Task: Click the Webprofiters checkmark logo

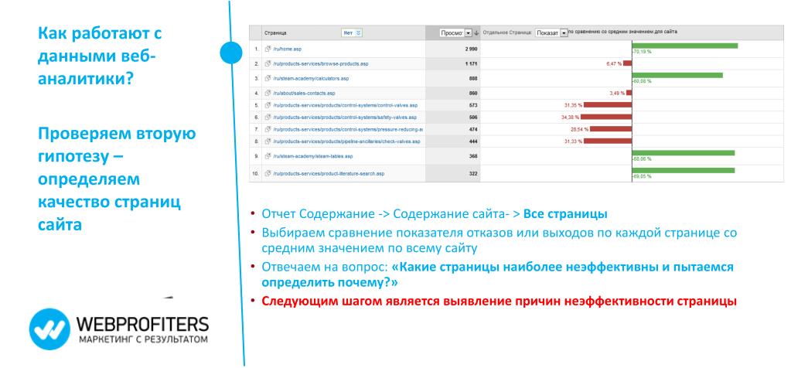Action: click(49, 329)
